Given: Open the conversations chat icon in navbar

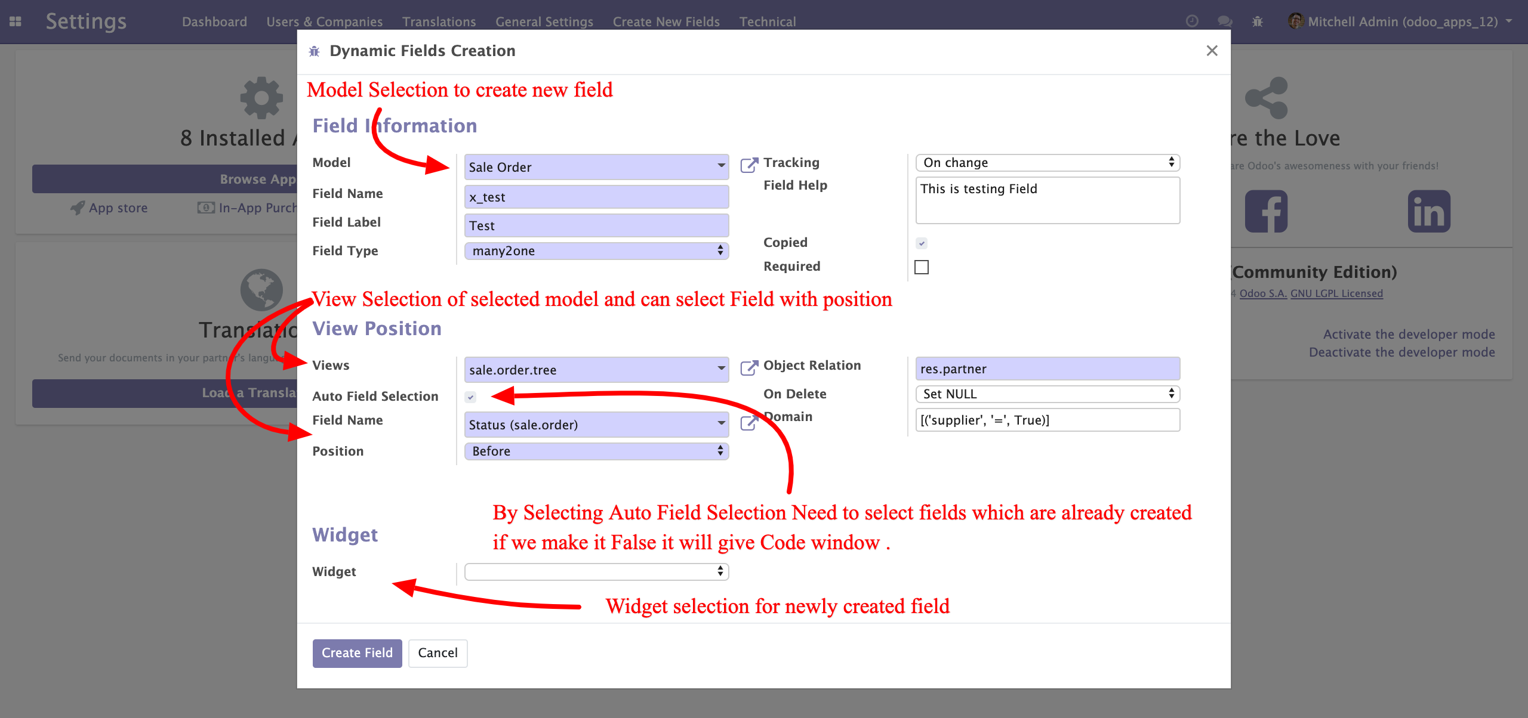Looking at the screenshot, I should [1225, 21].
